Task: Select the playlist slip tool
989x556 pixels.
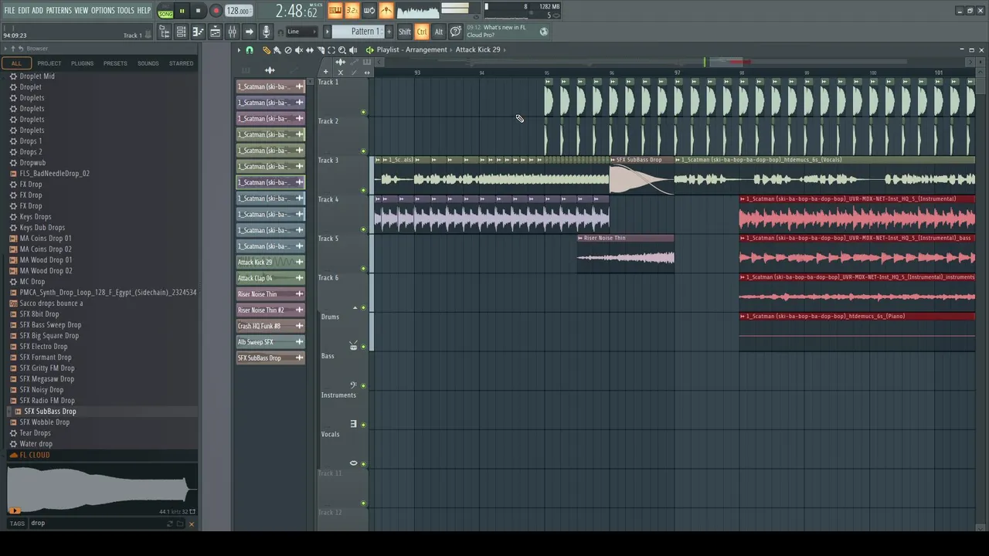Action: 310,50
